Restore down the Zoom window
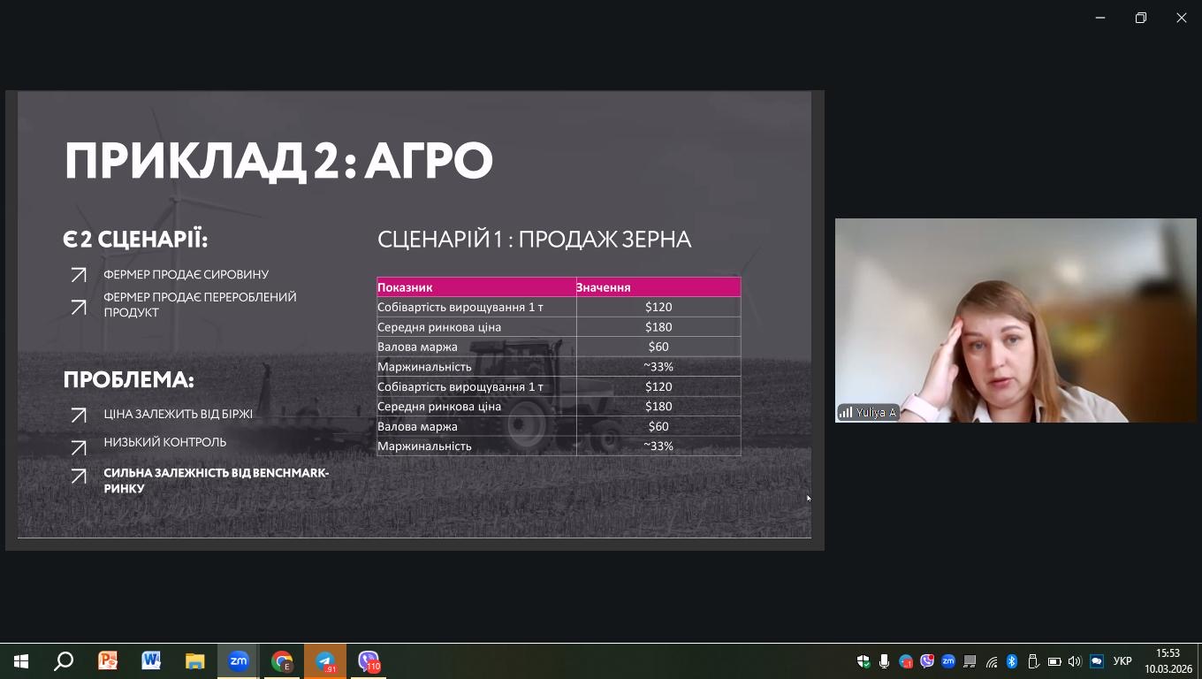 point(1141,18)
